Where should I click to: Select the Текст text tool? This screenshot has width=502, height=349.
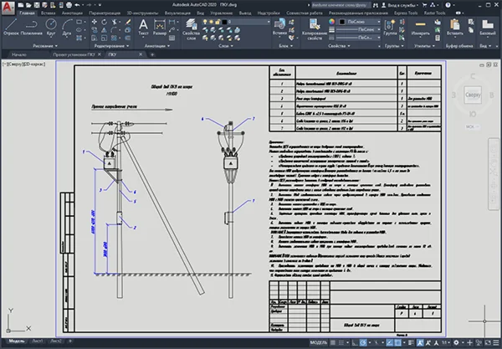tap(143, 28)
